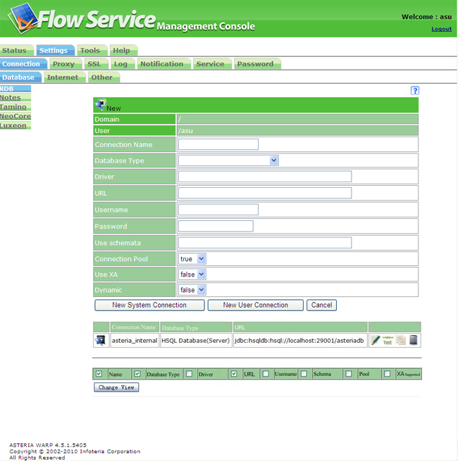
Task: Uncheck the Name column checkbox
Action: tap(99, 374)
